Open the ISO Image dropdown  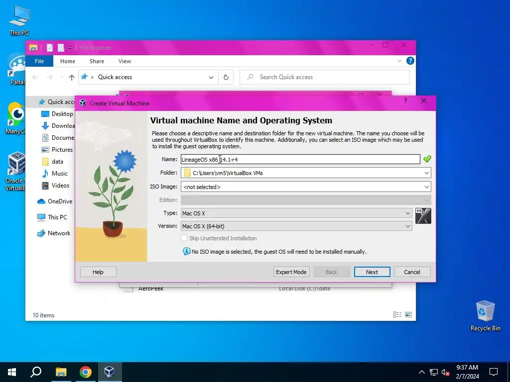pyautogui.click(x=426, y=187)
